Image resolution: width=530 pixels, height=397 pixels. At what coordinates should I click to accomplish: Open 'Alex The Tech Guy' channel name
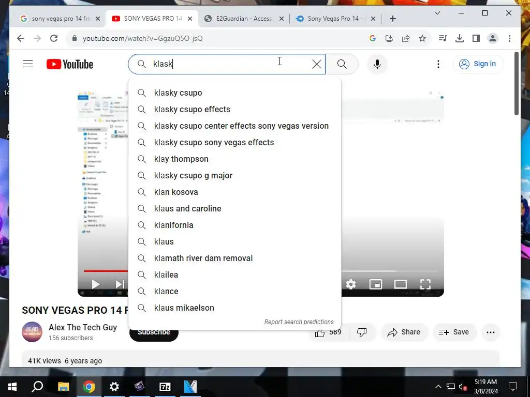point(83,327)
